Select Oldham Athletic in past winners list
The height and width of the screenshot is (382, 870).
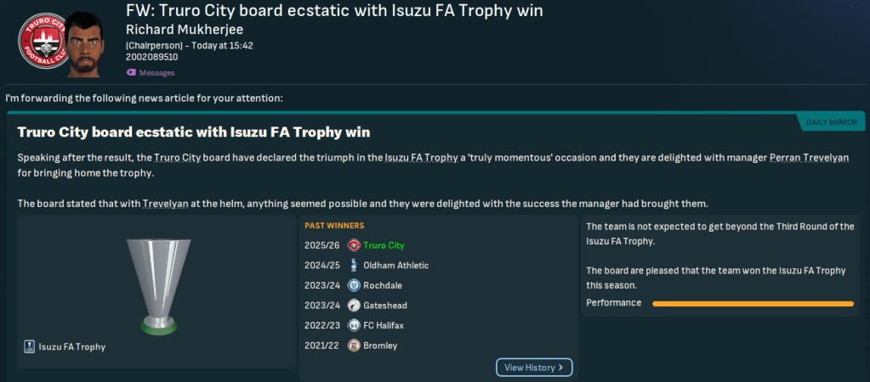point(395,266)
